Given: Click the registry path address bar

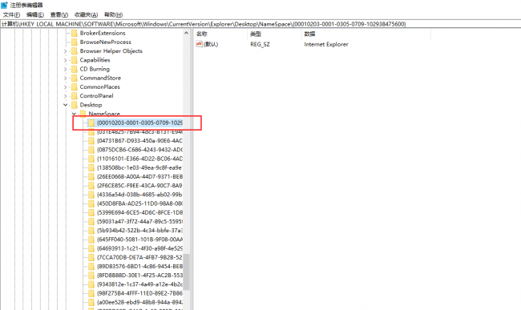Looking at the screenshot, I should point(260,24).
